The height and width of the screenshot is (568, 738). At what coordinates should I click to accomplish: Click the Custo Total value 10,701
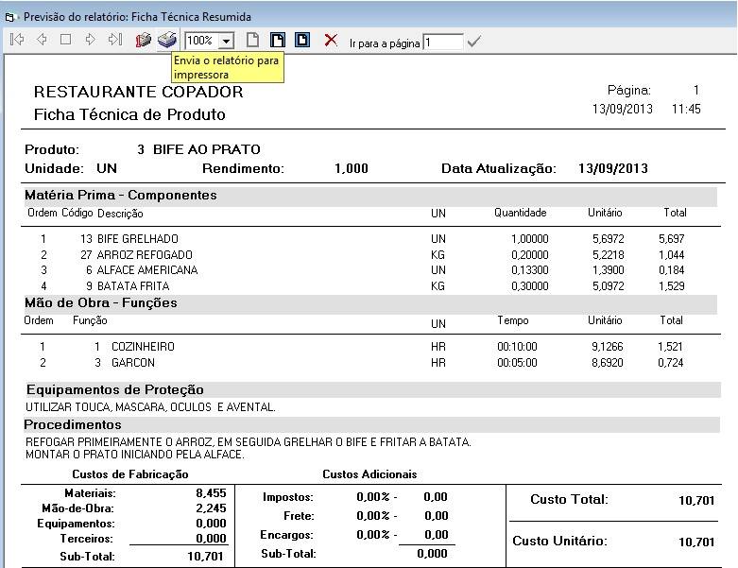tap(696, 500)
